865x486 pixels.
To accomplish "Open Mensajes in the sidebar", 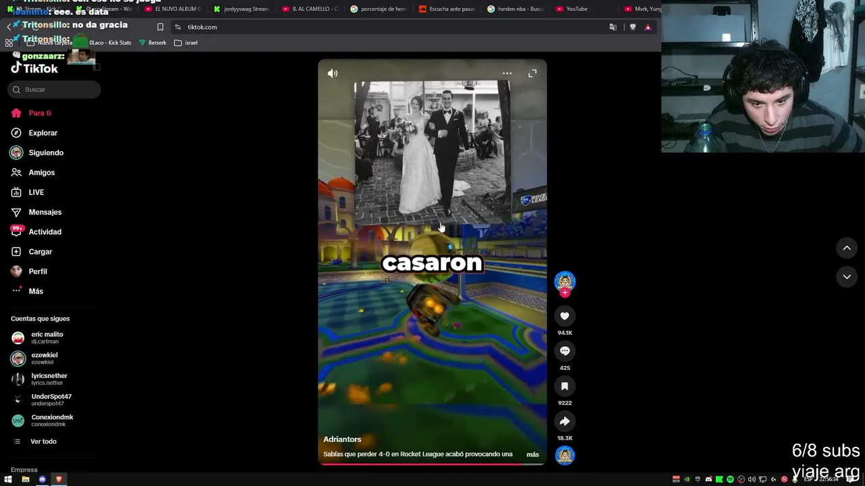I will click(36, 212).
